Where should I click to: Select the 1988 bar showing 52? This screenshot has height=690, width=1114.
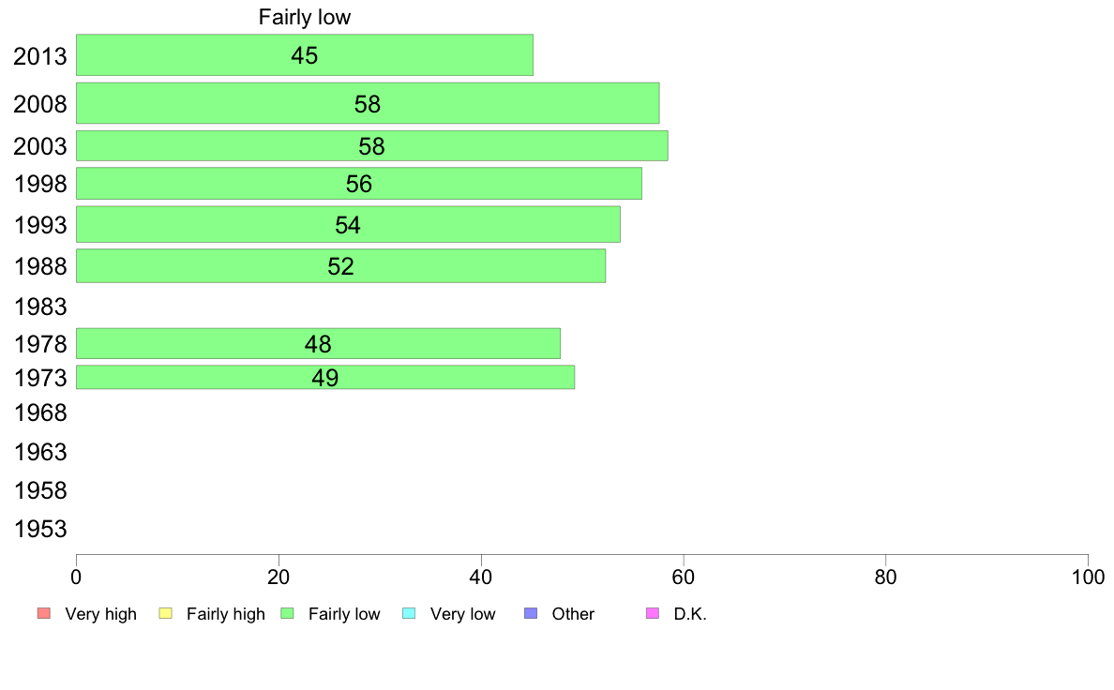(341, 265)
